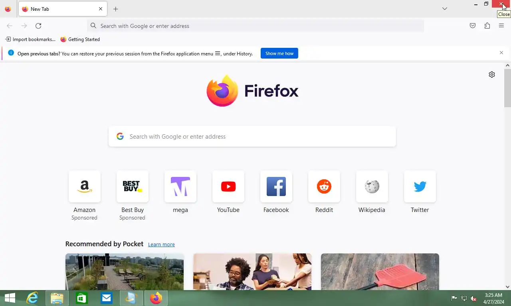Focus the top address bar

[x=255, y=26]
